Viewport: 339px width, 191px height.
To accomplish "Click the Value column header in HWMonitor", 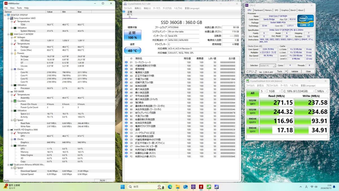I will pyautogui.click(x=53, y=12).
